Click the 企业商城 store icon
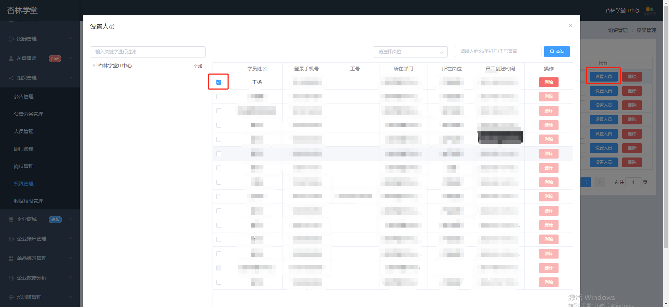 [11, 220]
